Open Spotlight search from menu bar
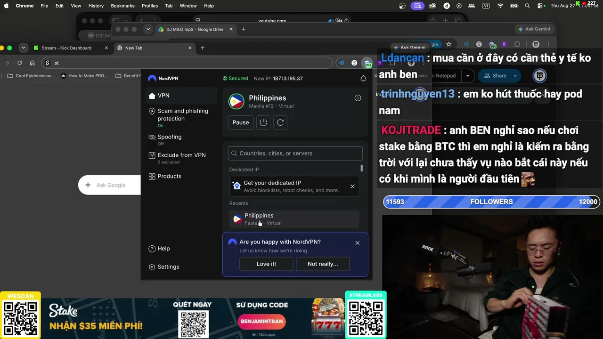Screen dimensions: 603x339 pos(527,6)
